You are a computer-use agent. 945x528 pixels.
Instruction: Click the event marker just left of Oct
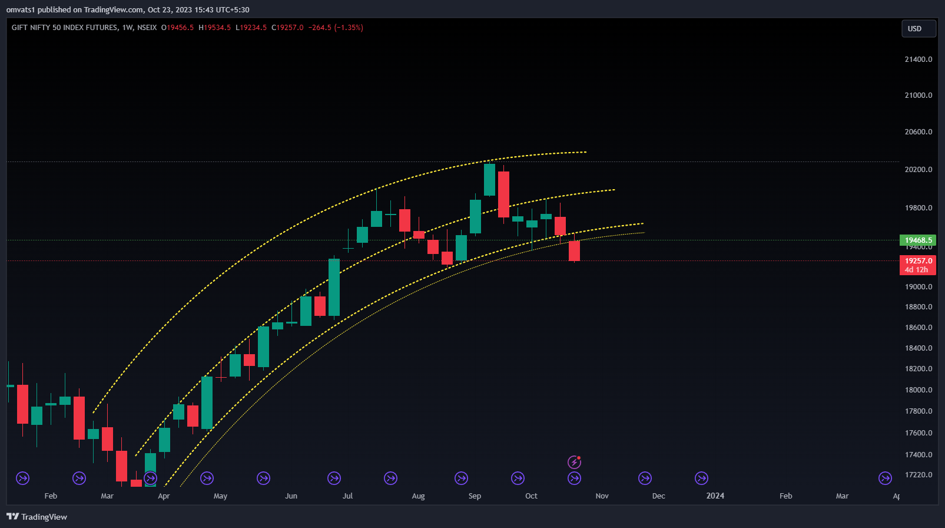pos(518,478)
